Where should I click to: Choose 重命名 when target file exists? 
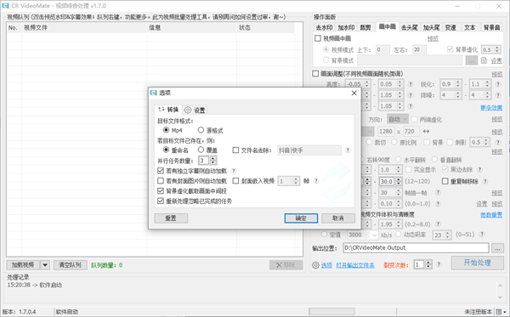[x=167, y=150]
